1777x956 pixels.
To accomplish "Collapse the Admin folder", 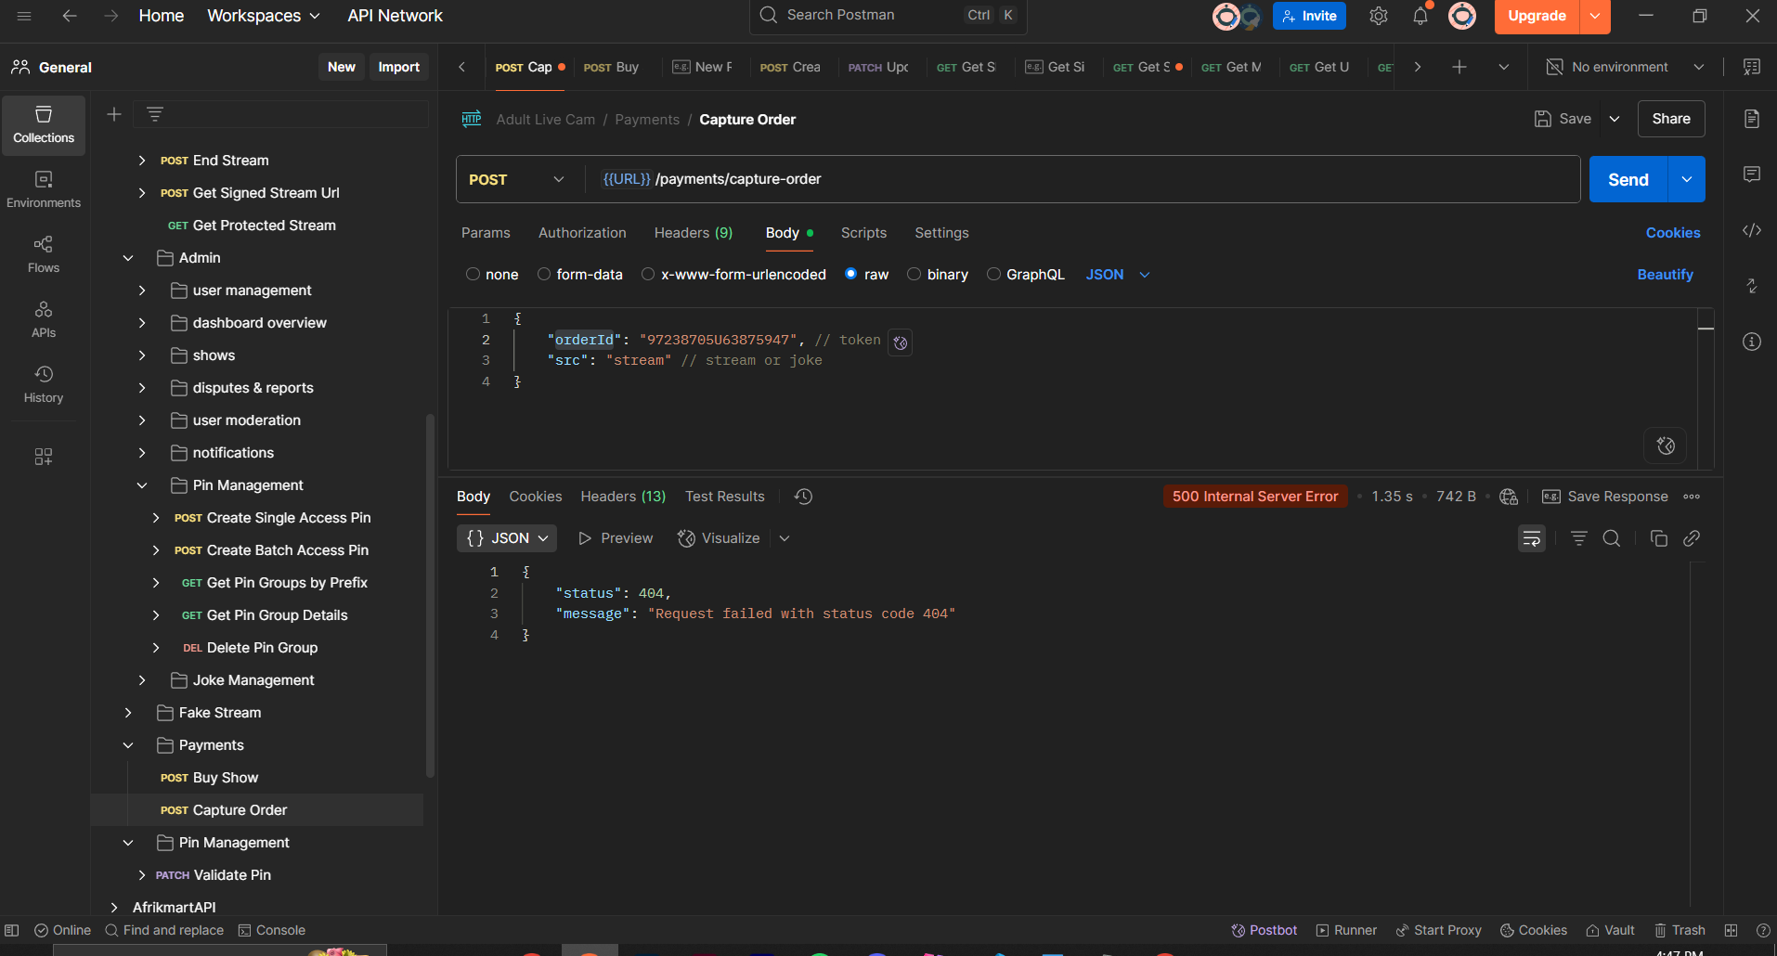I will [x=128, y=258].
